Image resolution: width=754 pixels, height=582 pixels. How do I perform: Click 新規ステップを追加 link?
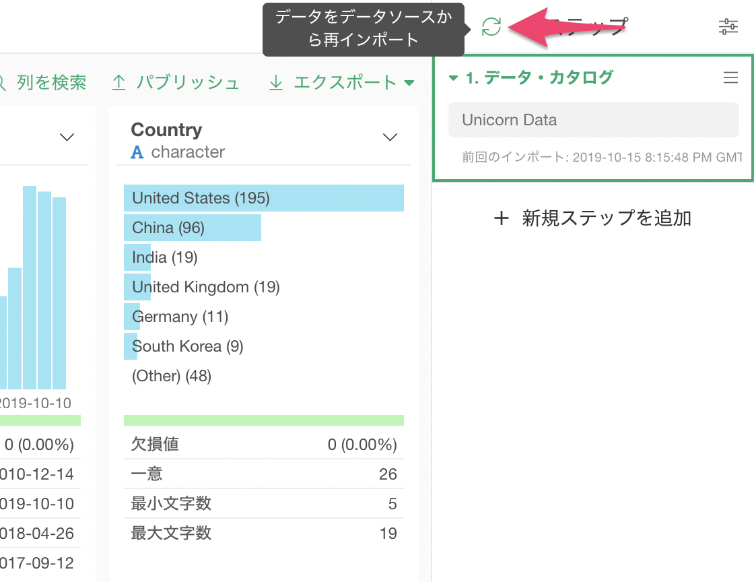coord(606,218)
